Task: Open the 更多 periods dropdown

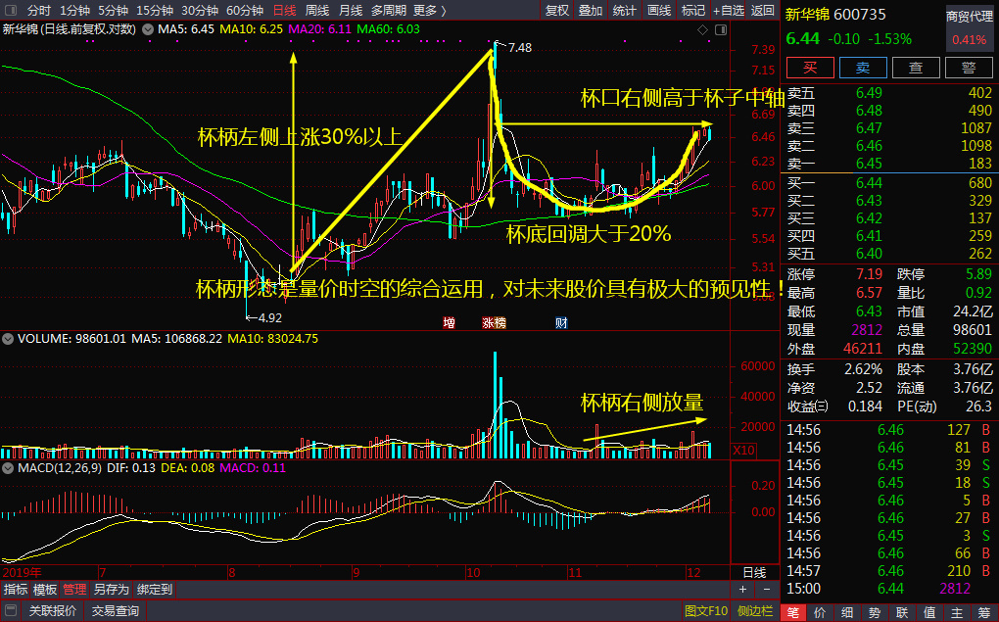Action: coord(429,11)
